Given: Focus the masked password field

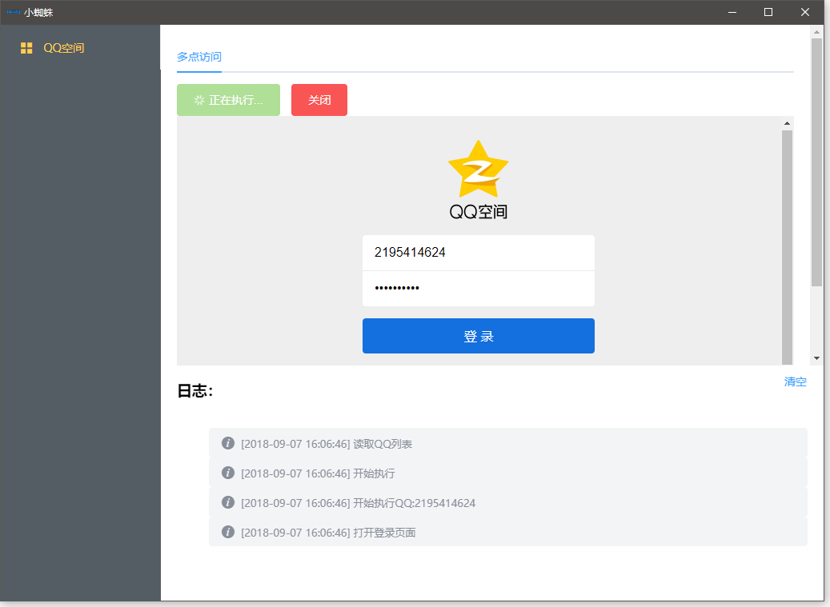Looking at the screenshot, I should (x=479, y=289).
